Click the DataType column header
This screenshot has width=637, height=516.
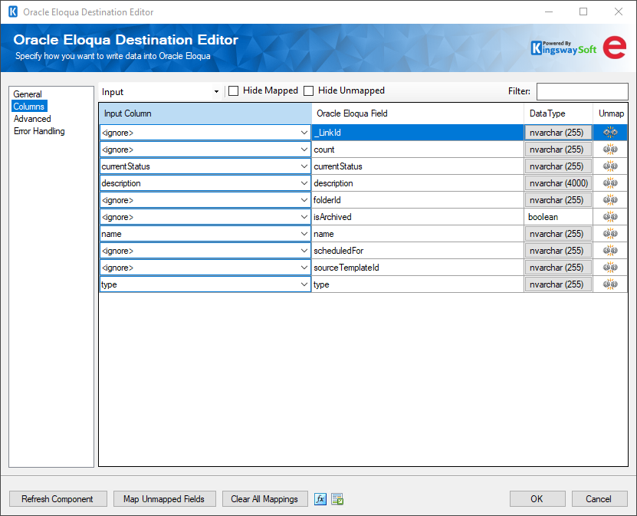click(x=558, y=113)
